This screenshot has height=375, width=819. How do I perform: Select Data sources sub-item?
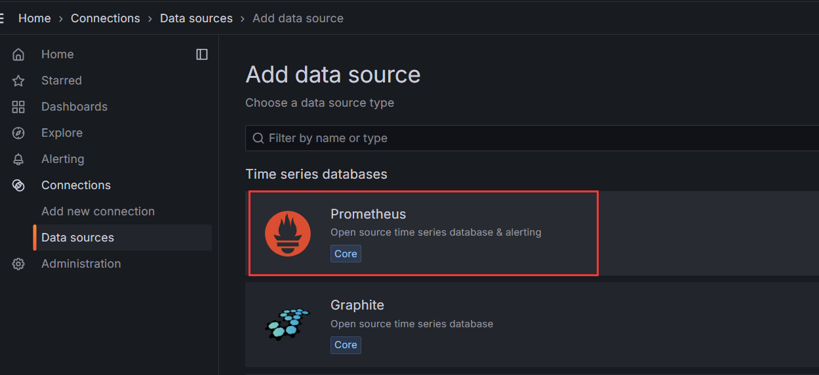click(x=77, y=238)
